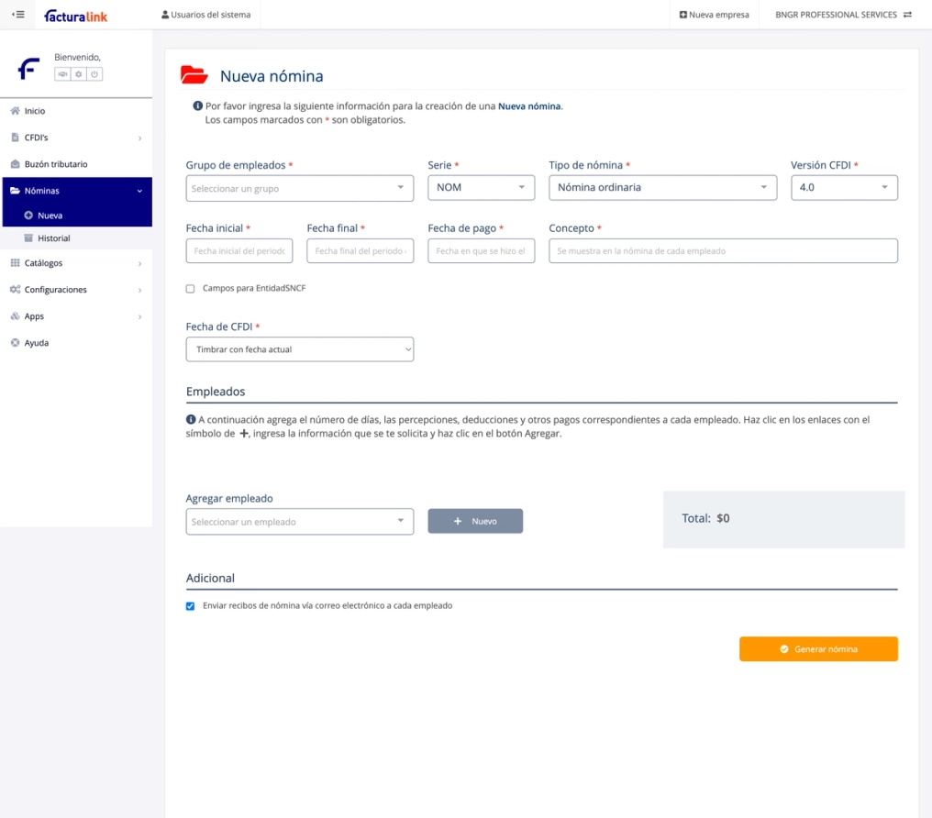Open the Versión CFDI dropdown
This screenshot has width=932, height=818.
click(844, 188)
